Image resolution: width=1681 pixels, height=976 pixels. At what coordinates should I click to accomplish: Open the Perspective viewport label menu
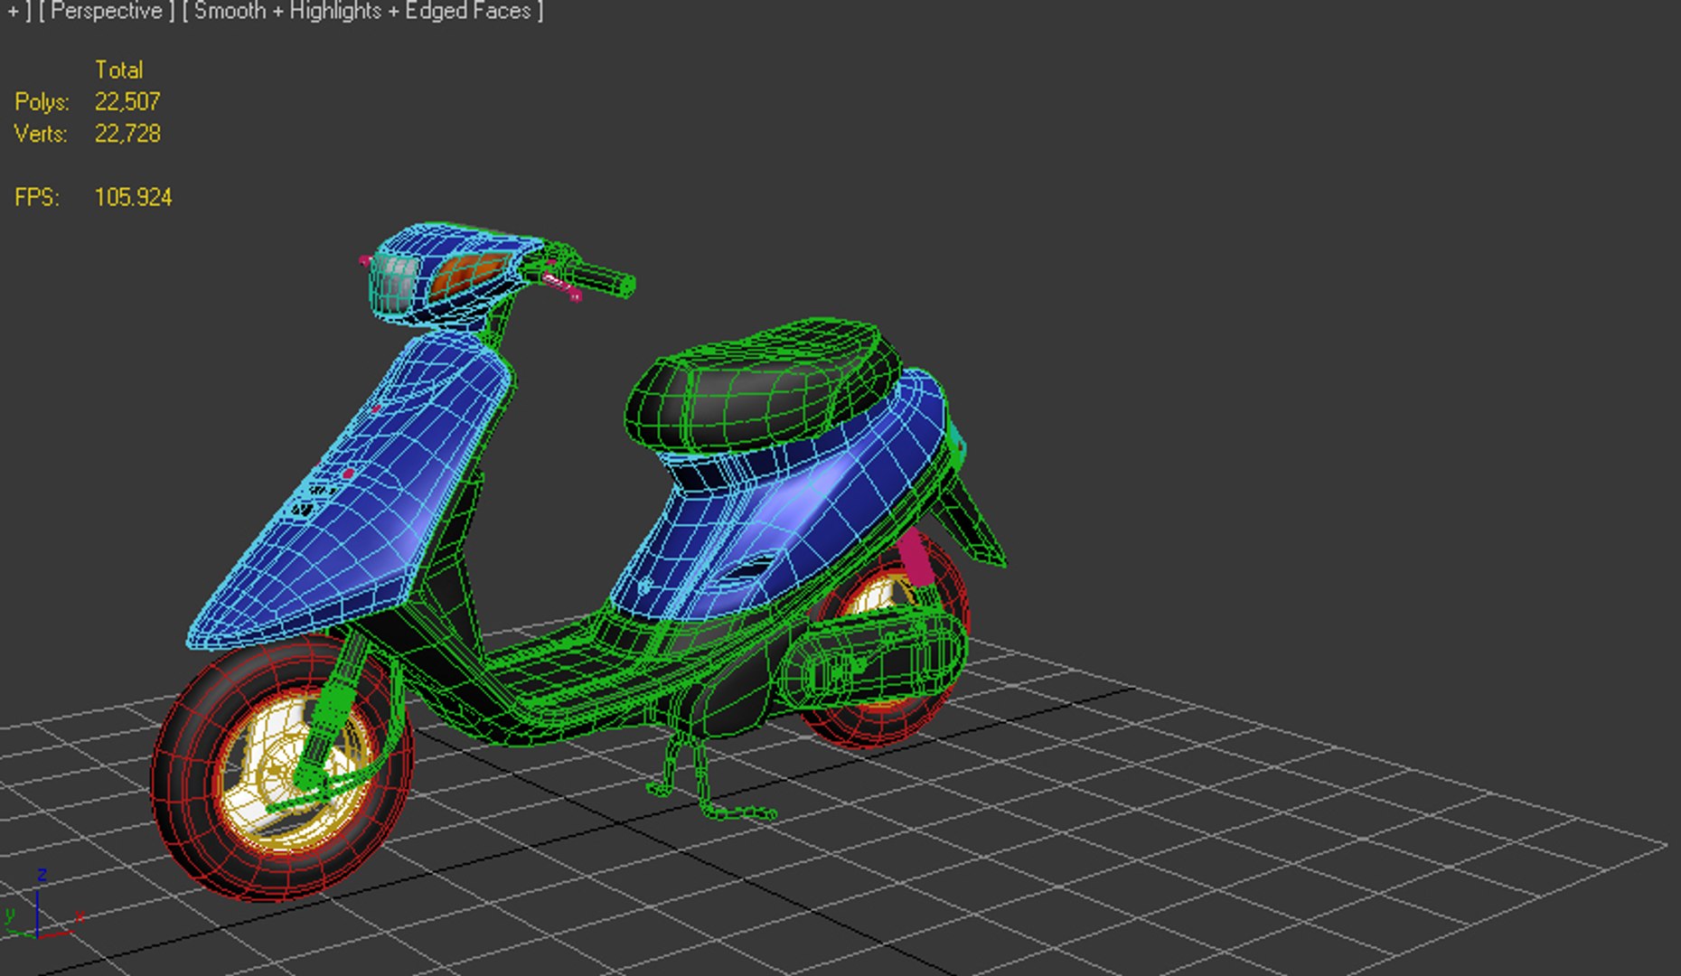point(106,11)
